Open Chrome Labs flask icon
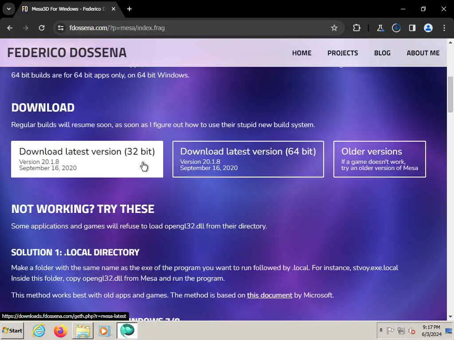454x340 pixels. point(380,28)
